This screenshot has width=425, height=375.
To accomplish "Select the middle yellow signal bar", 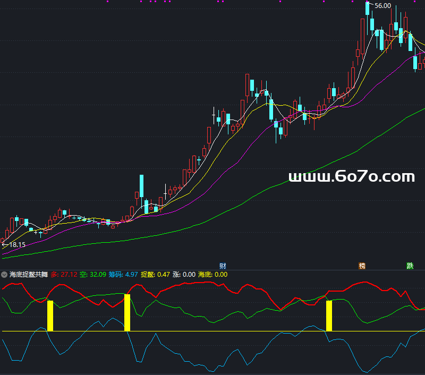I will click(x=127, y=313).
